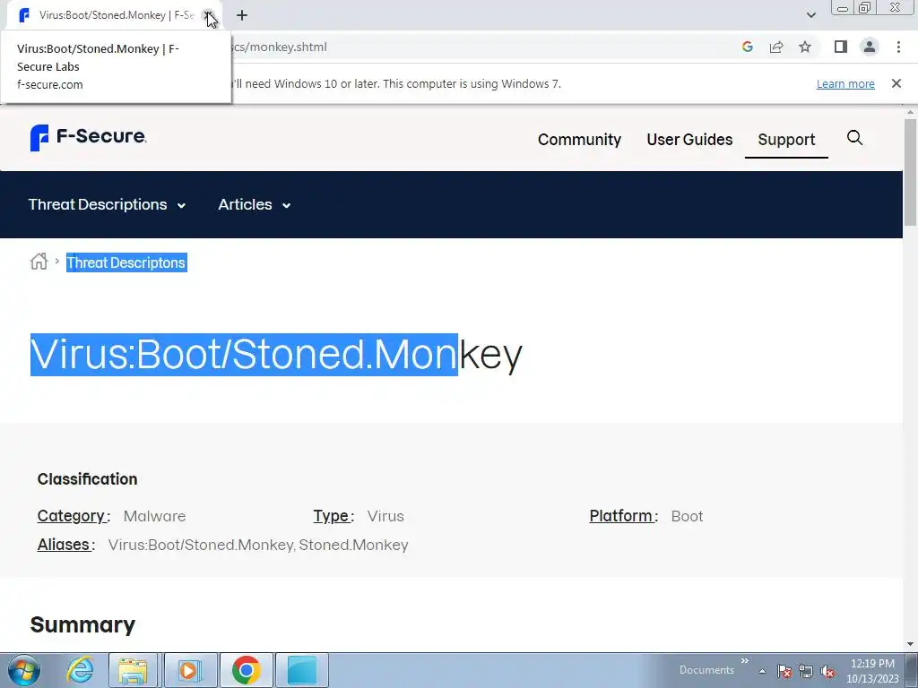Open a new browser tab

point(242,15)
